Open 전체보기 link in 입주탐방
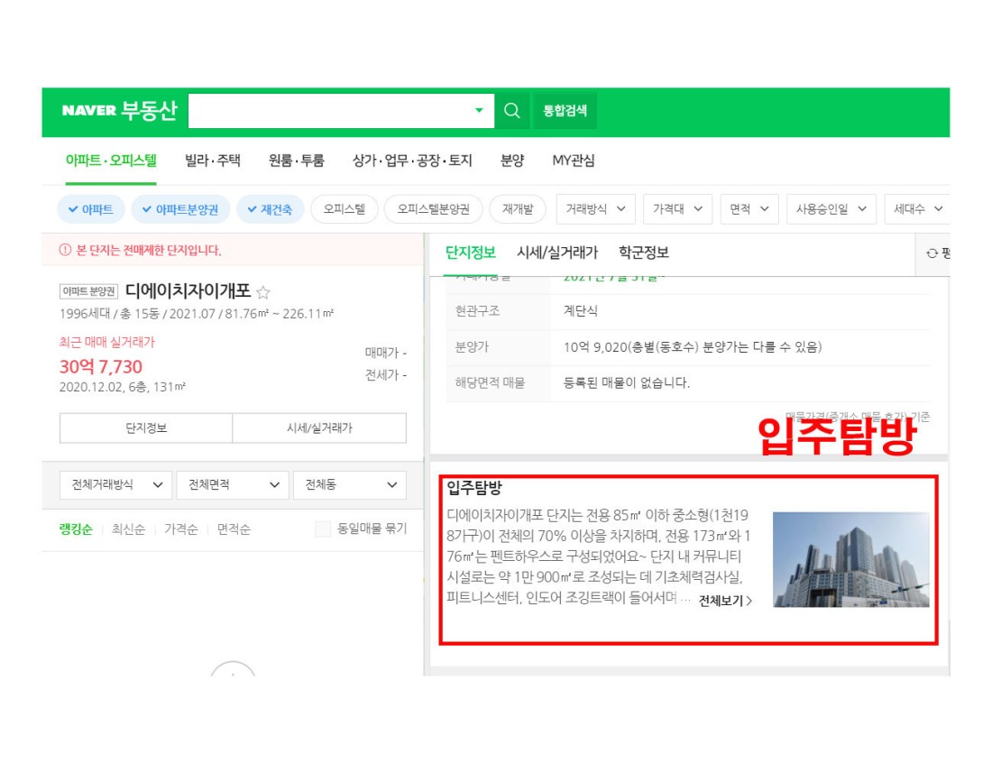The image size is (992, 763). [725, 601]
